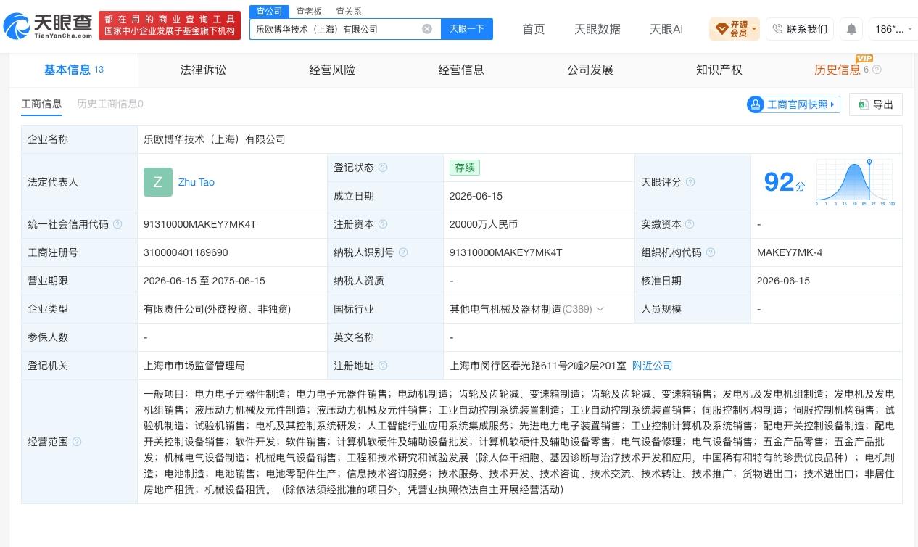The height and width of the screenshot is (547, 918).
Task: Select the 工商信息 sub-tab
Action: tap(41, 104)
